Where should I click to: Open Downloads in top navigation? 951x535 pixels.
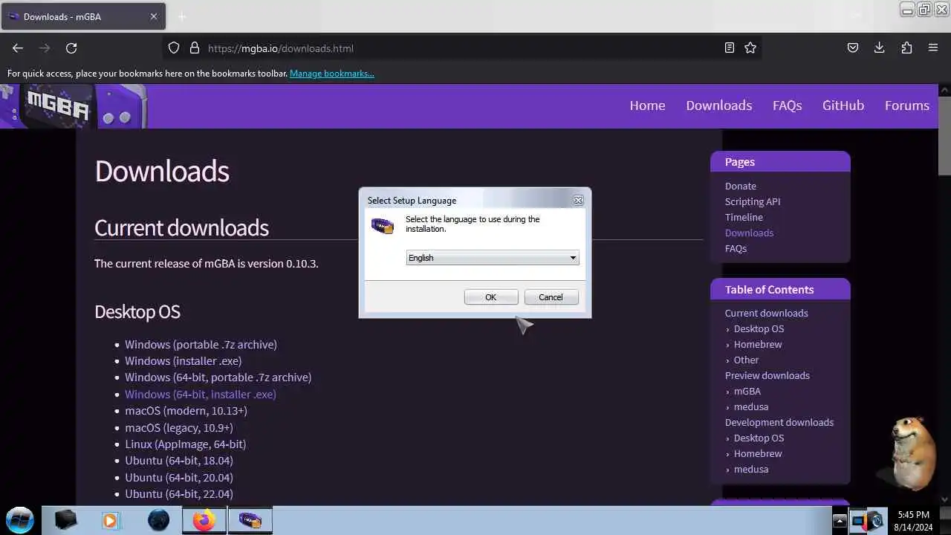point(718,106)
